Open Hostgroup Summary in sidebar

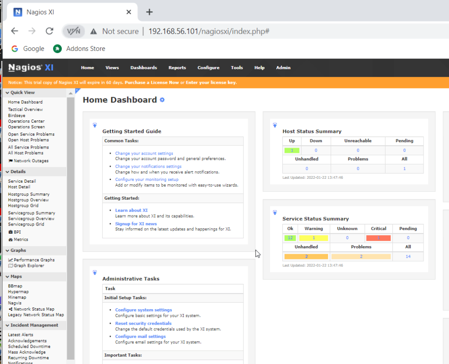(29, 194)
